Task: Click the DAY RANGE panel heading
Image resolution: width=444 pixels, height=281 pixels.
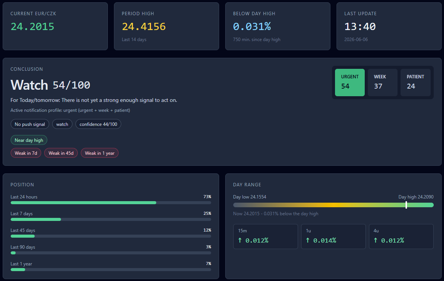Action: 247,185
